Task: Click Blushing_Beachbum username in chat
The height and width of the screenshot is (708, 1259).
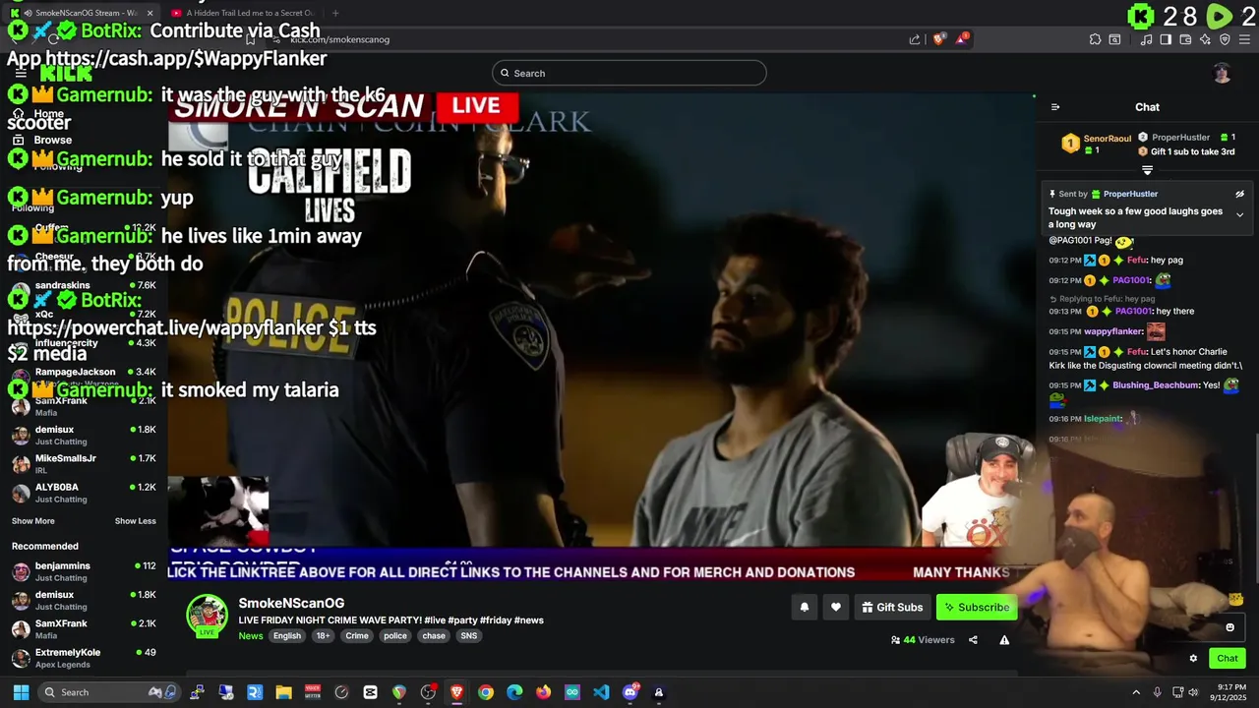Action: click(1155, 385)
